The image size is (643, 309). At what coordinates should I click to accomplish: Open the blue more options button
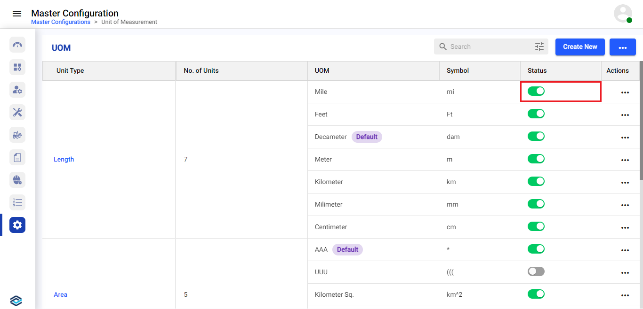622,47
